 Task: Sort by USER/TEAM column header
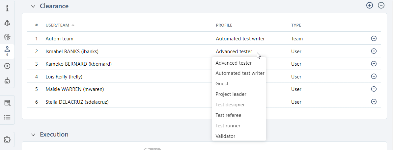58,25
